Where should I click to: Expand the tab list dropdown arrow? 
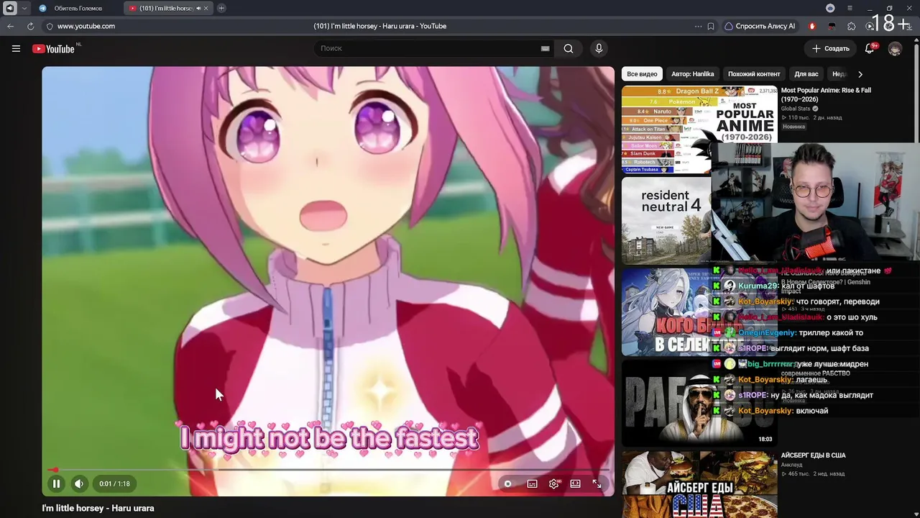(x=24, y=8)
